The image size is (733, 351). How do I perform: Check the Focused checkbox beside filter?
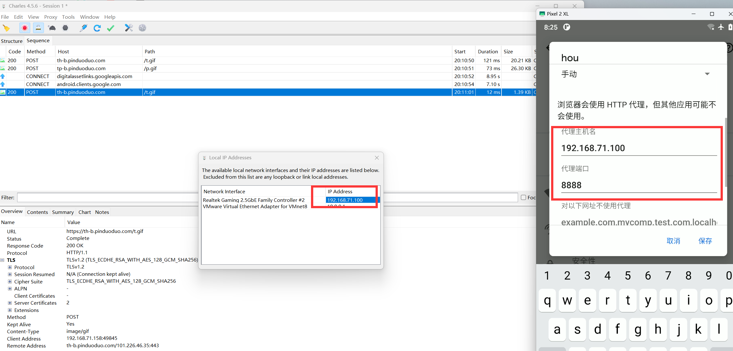click(523, 197)
